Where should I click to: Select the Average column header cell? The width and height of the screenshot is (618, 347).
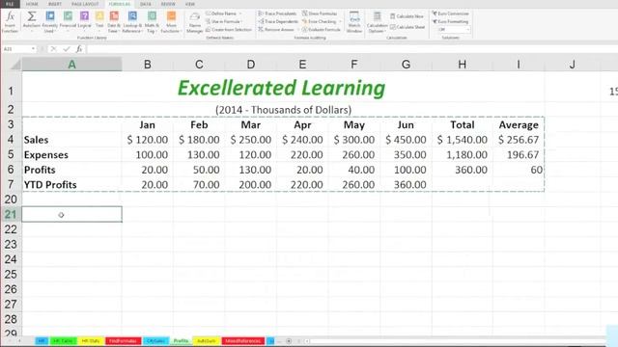(x=519, y=124)
